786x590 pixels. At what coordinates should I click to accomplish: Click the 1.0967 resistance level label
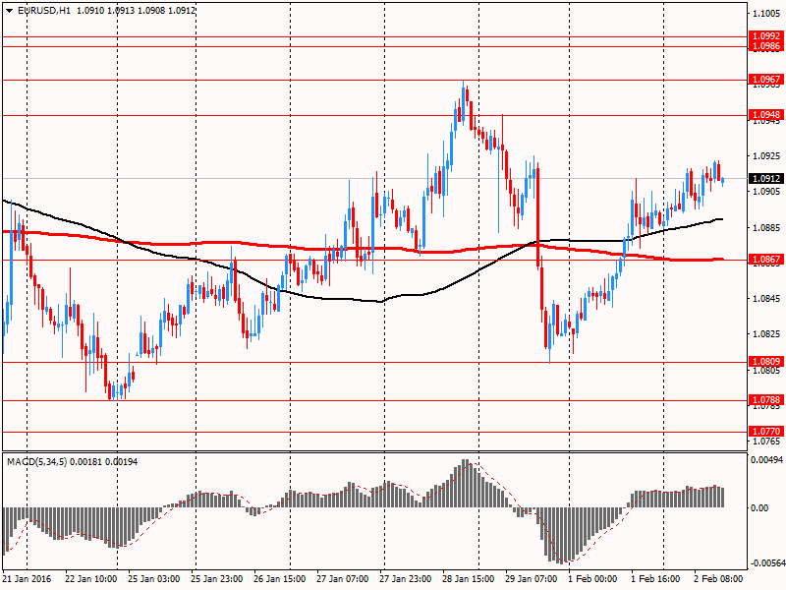tap(766, 80)
